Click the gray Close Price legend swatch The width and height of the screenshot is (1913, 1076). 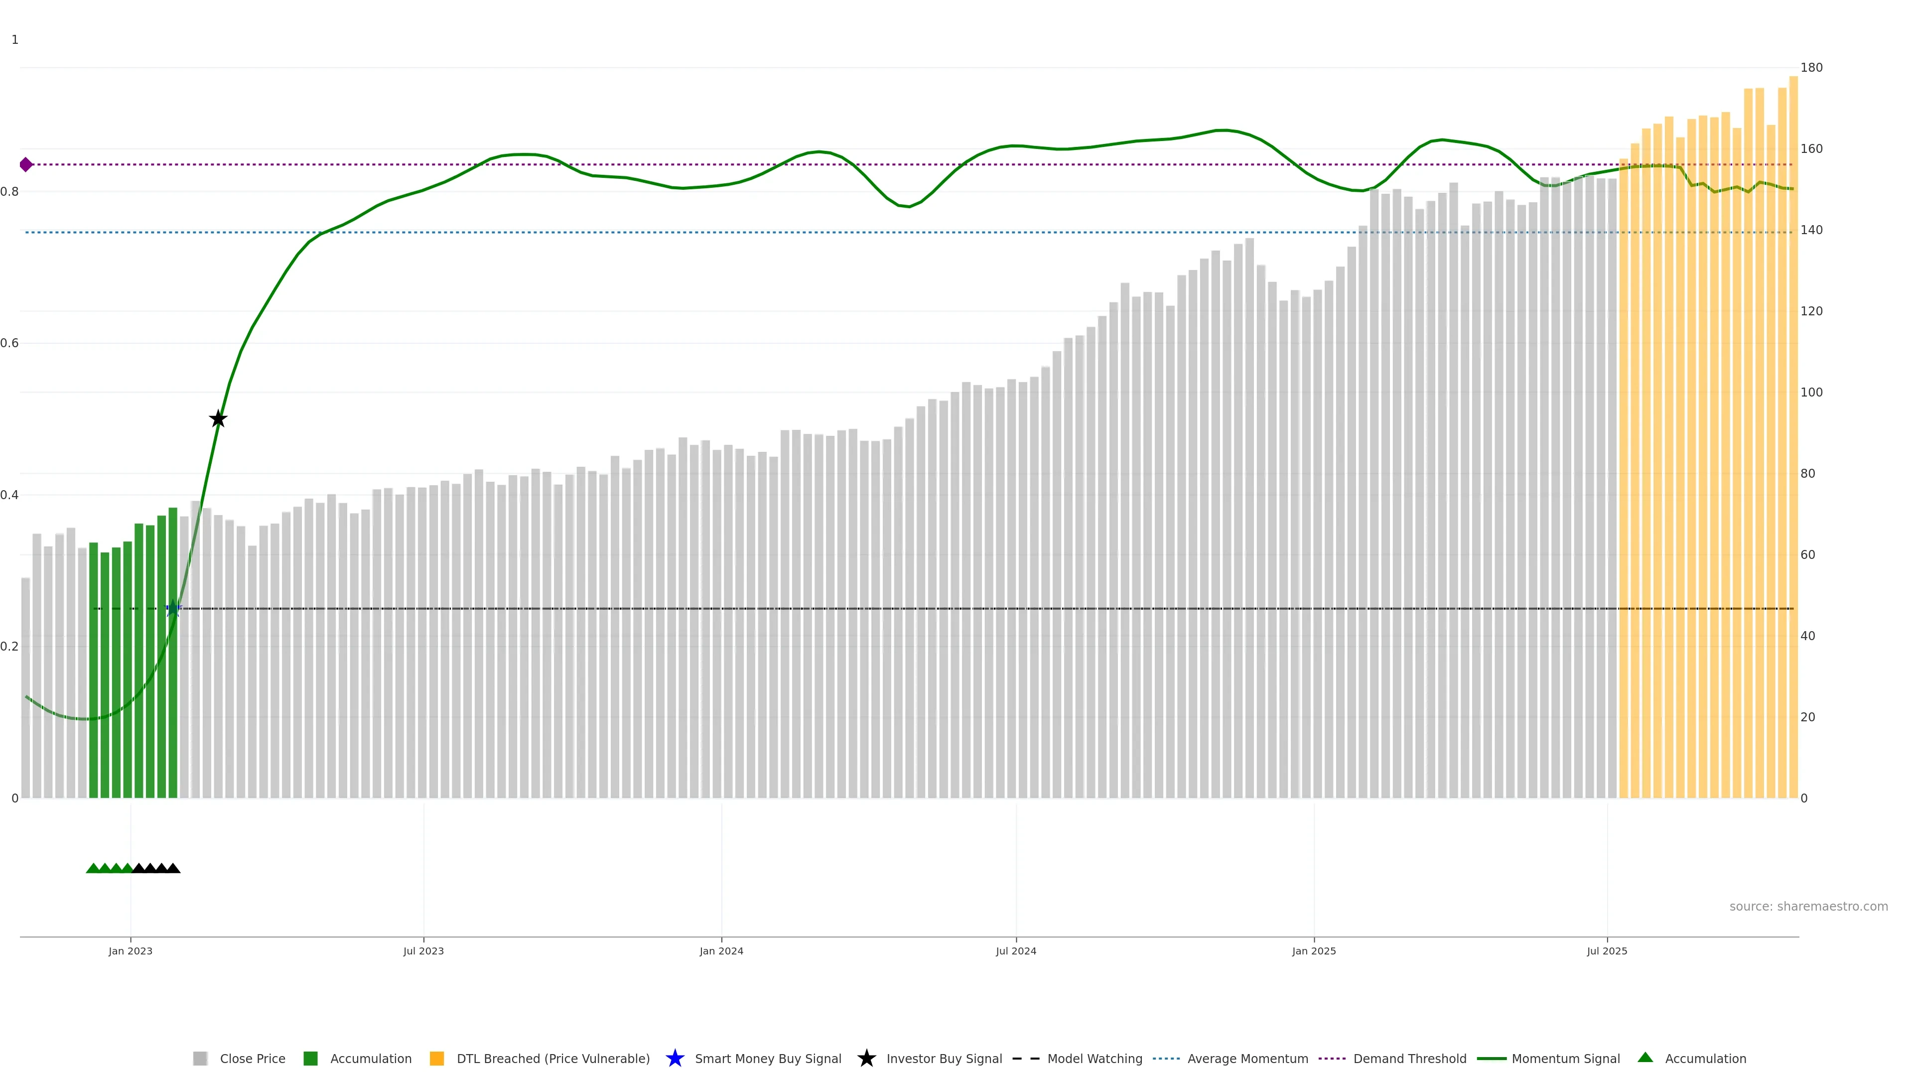[200, 1059]
